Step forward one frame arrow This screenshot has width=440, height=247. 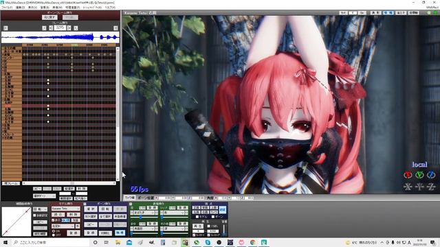click(69, 28)
